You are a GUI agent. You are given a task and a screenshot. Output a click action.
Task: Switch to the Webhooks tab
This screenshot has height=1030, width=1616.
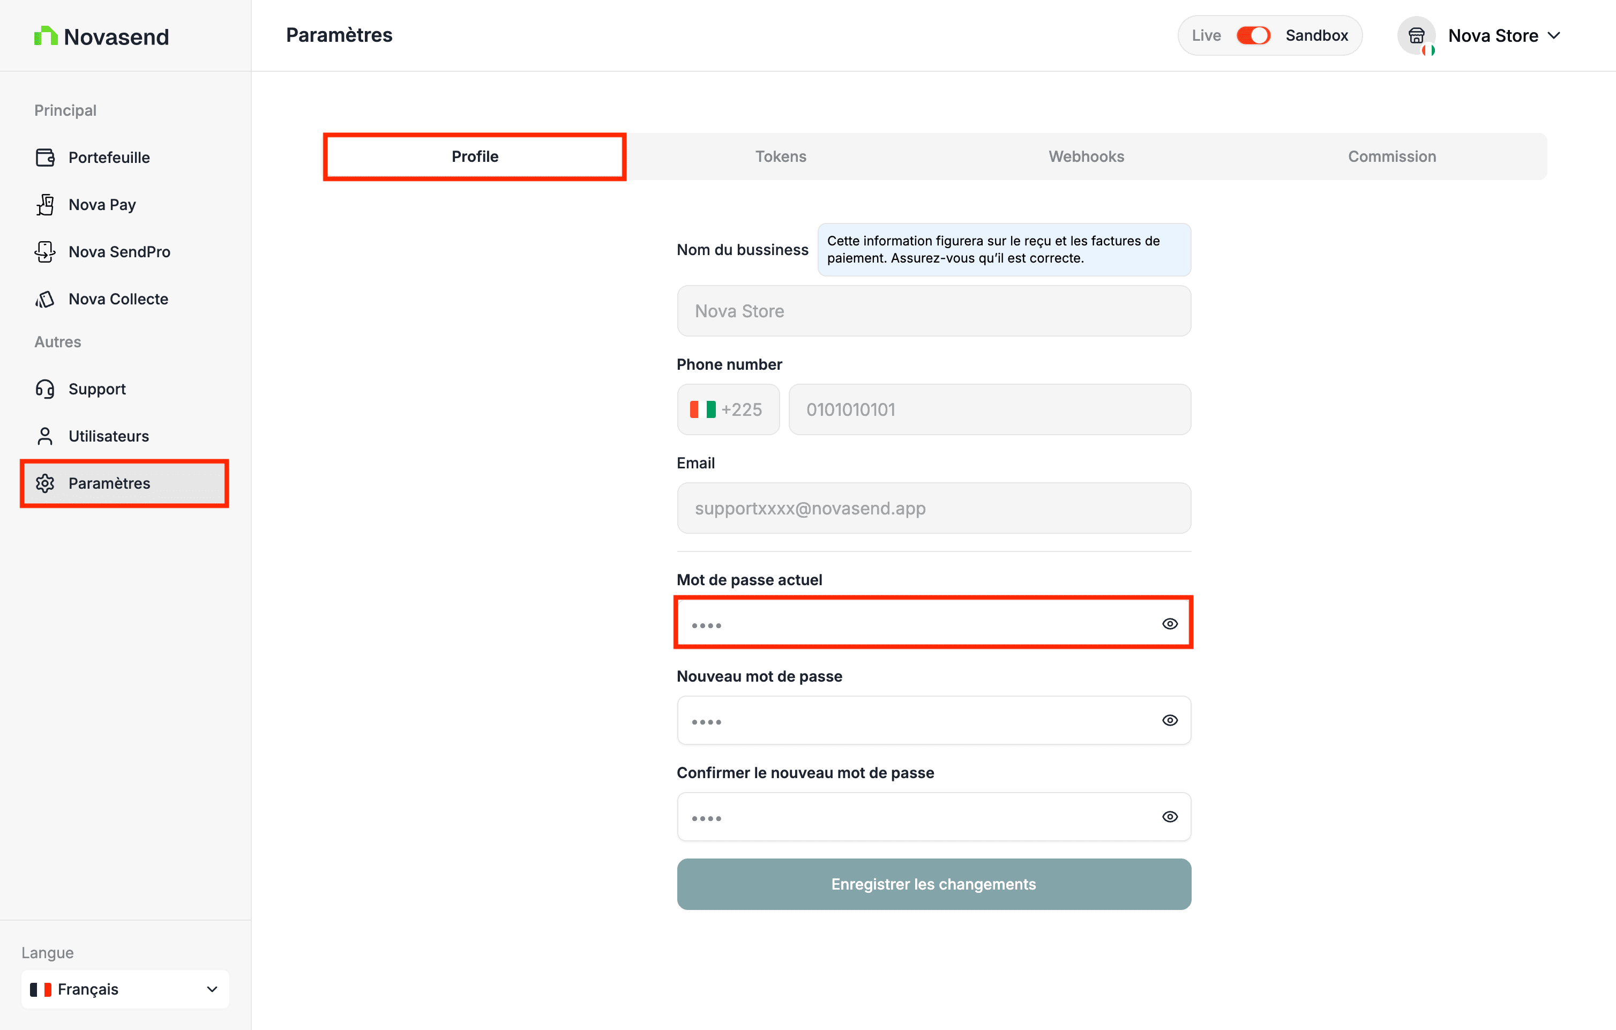(1087, 156)
